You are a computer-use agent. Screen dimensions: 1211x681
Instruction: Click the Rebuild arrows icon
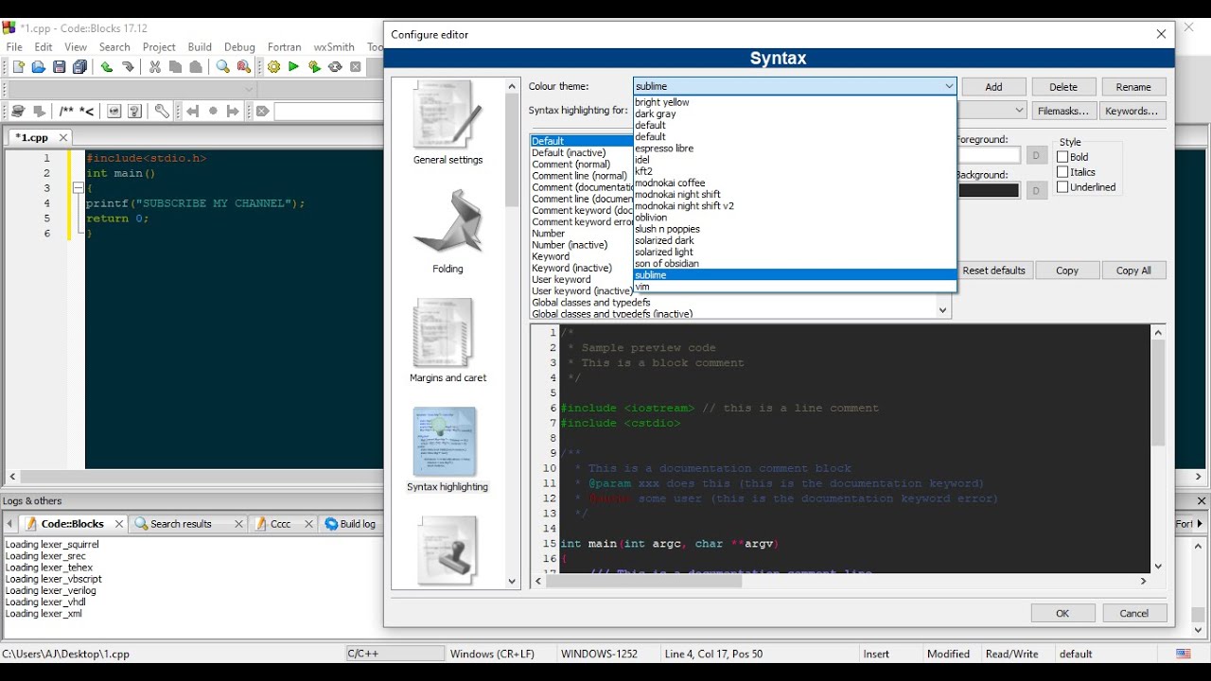[335, 67]
